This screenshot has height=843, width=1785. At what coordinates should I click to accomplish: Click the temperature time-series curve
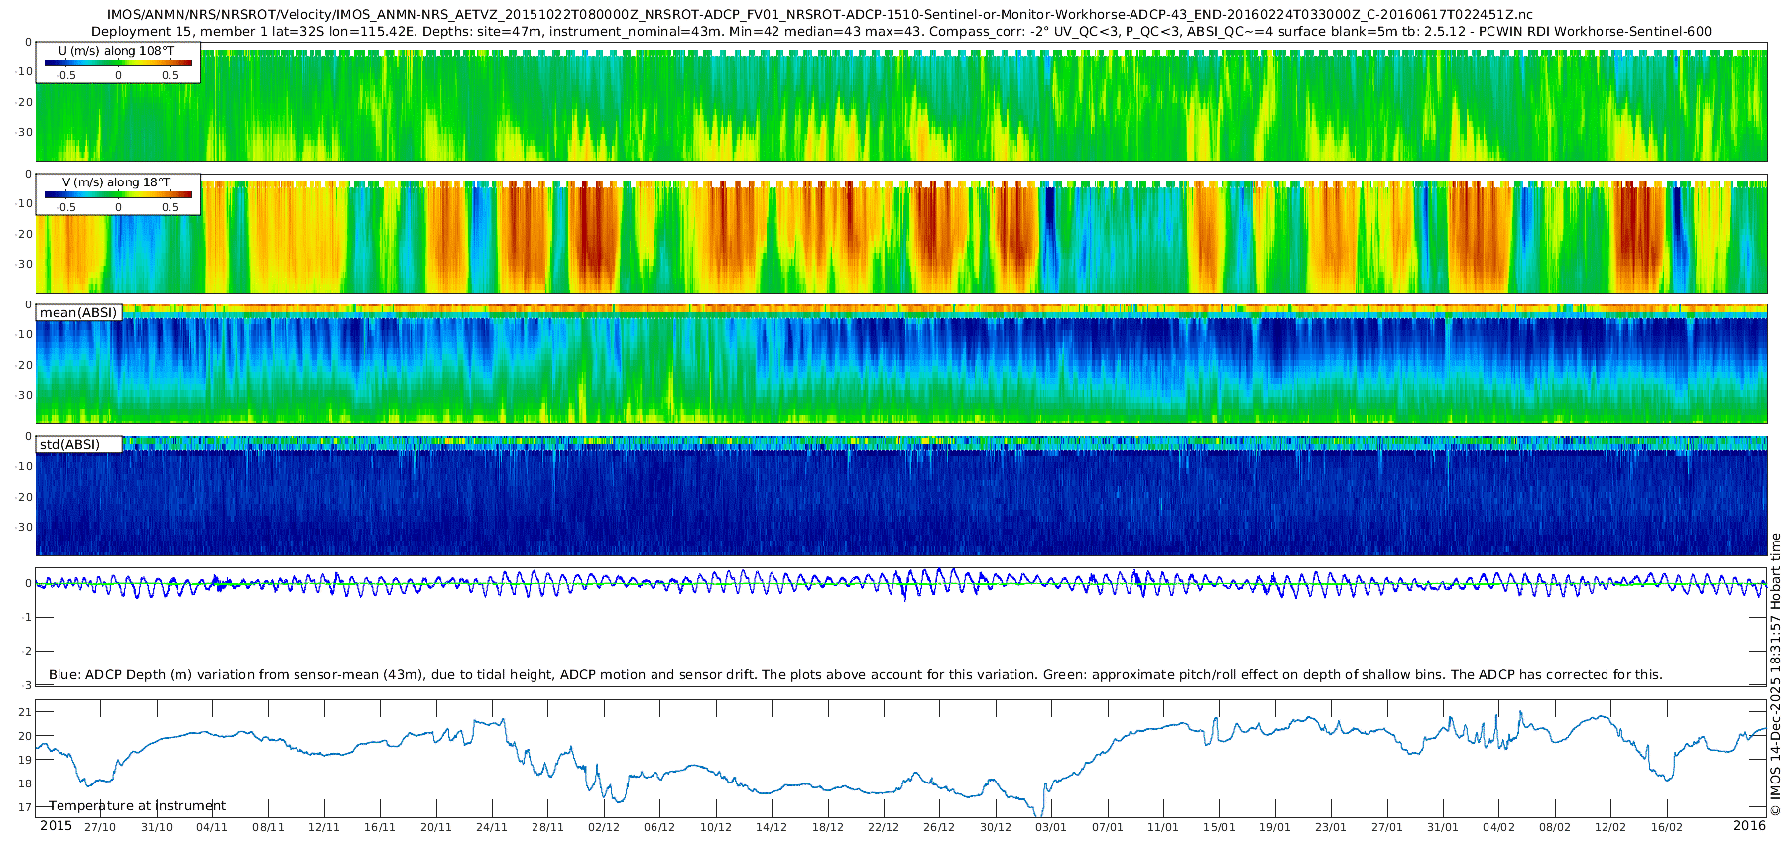pyautogui.click(x=901, y=764)
